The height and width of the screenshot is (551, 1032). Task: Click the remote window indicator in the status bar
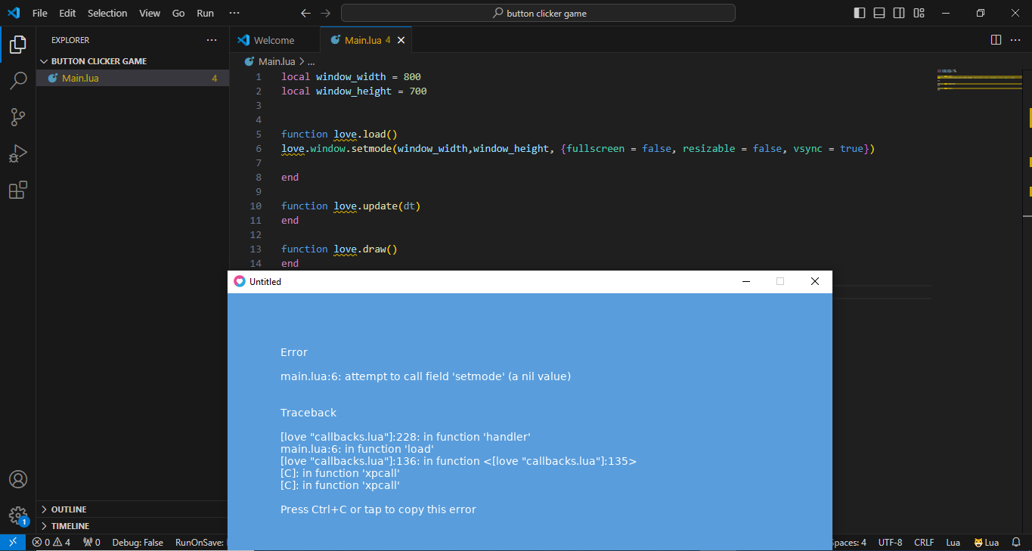click(x=13, y=543)
